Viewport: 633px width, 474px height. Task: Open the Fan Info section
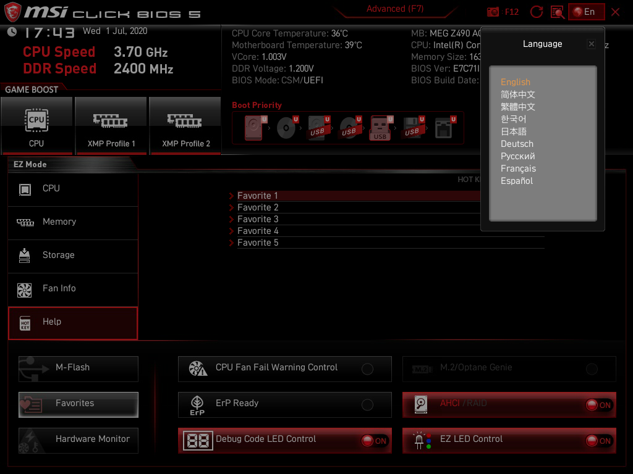73,289
